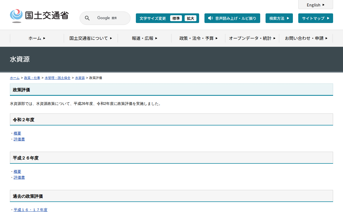Expand the 国土交通省について menu

point(91,38)
